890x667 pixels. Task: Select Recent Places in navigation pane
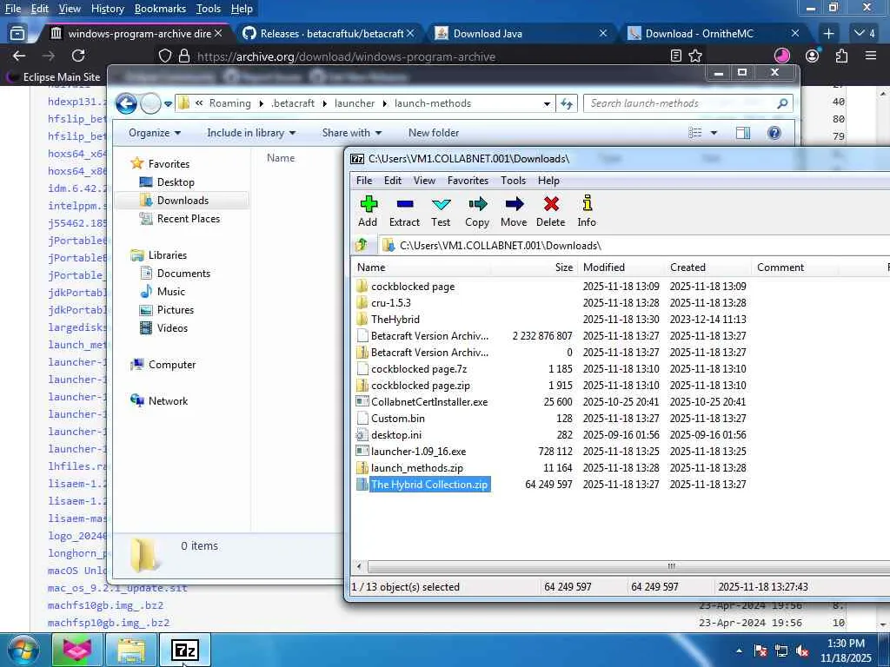(x=188, y=218)
